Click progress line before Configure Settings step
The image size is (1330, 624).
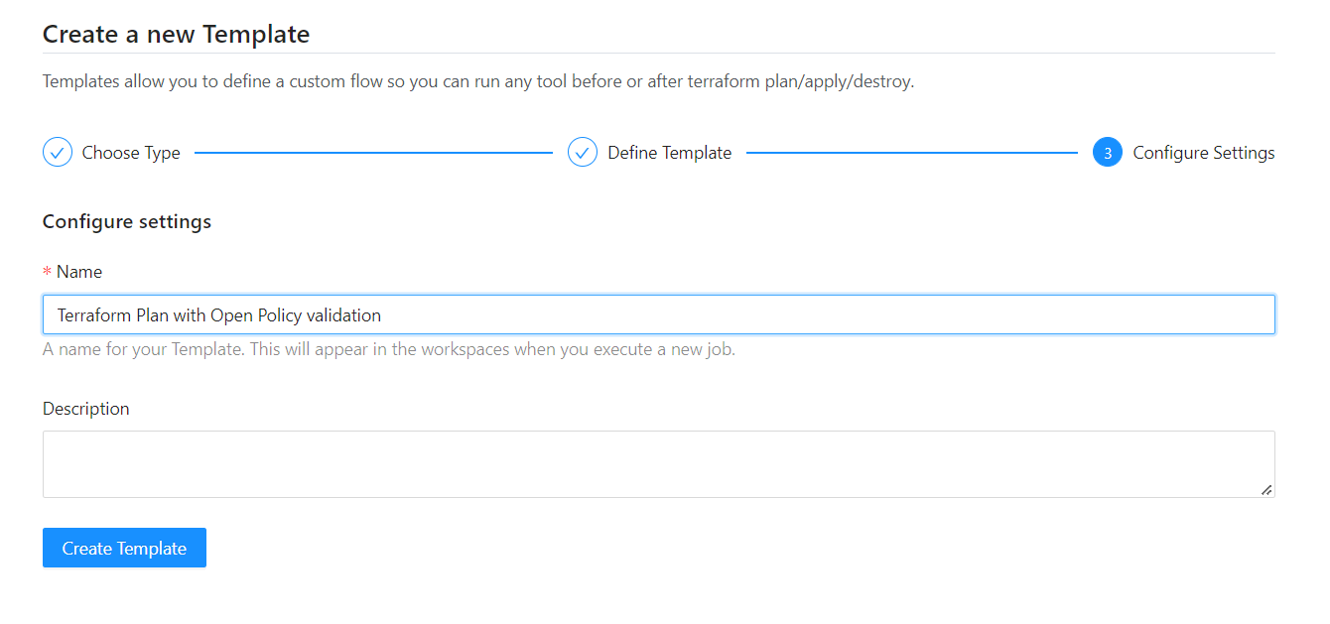[x=911, y=153]
